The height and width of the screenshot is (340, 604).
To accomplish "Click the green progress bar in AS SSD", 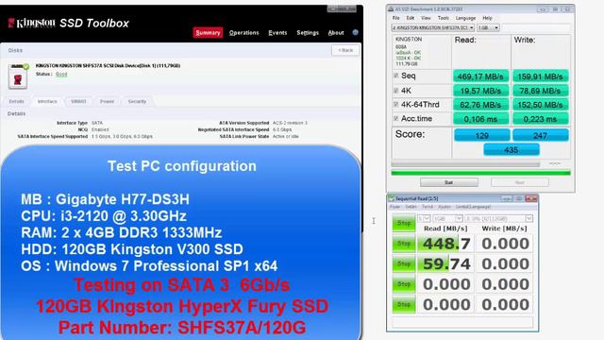I will [x=480, y=173].
